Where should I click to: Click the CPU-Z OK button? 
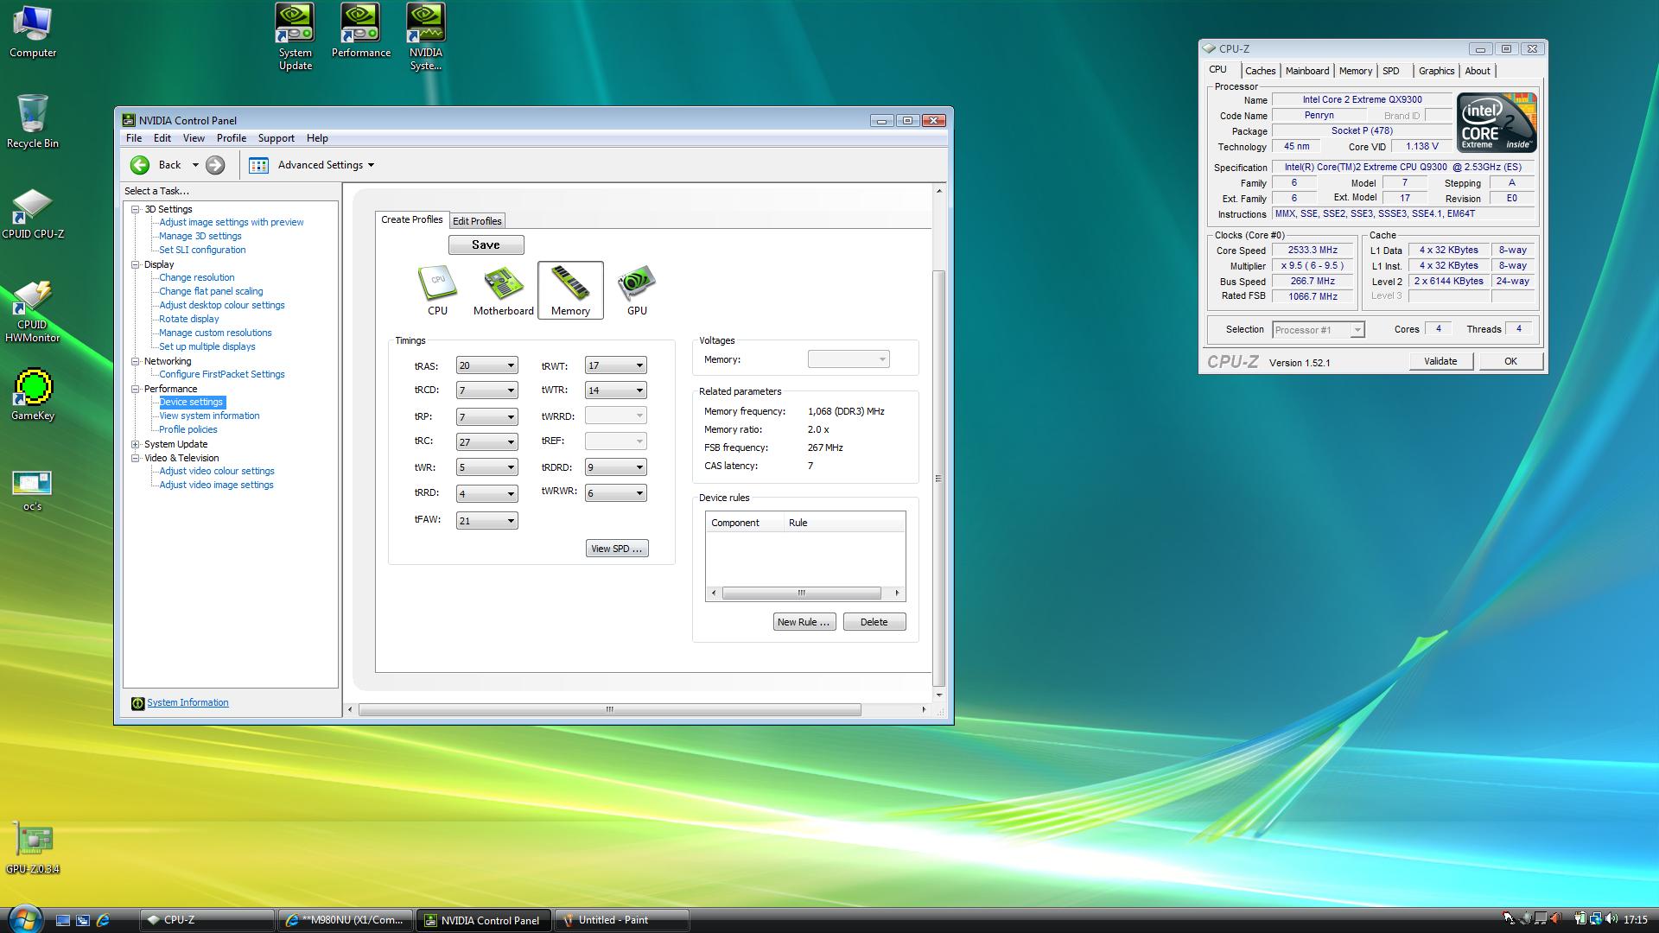click(1510, 361)
